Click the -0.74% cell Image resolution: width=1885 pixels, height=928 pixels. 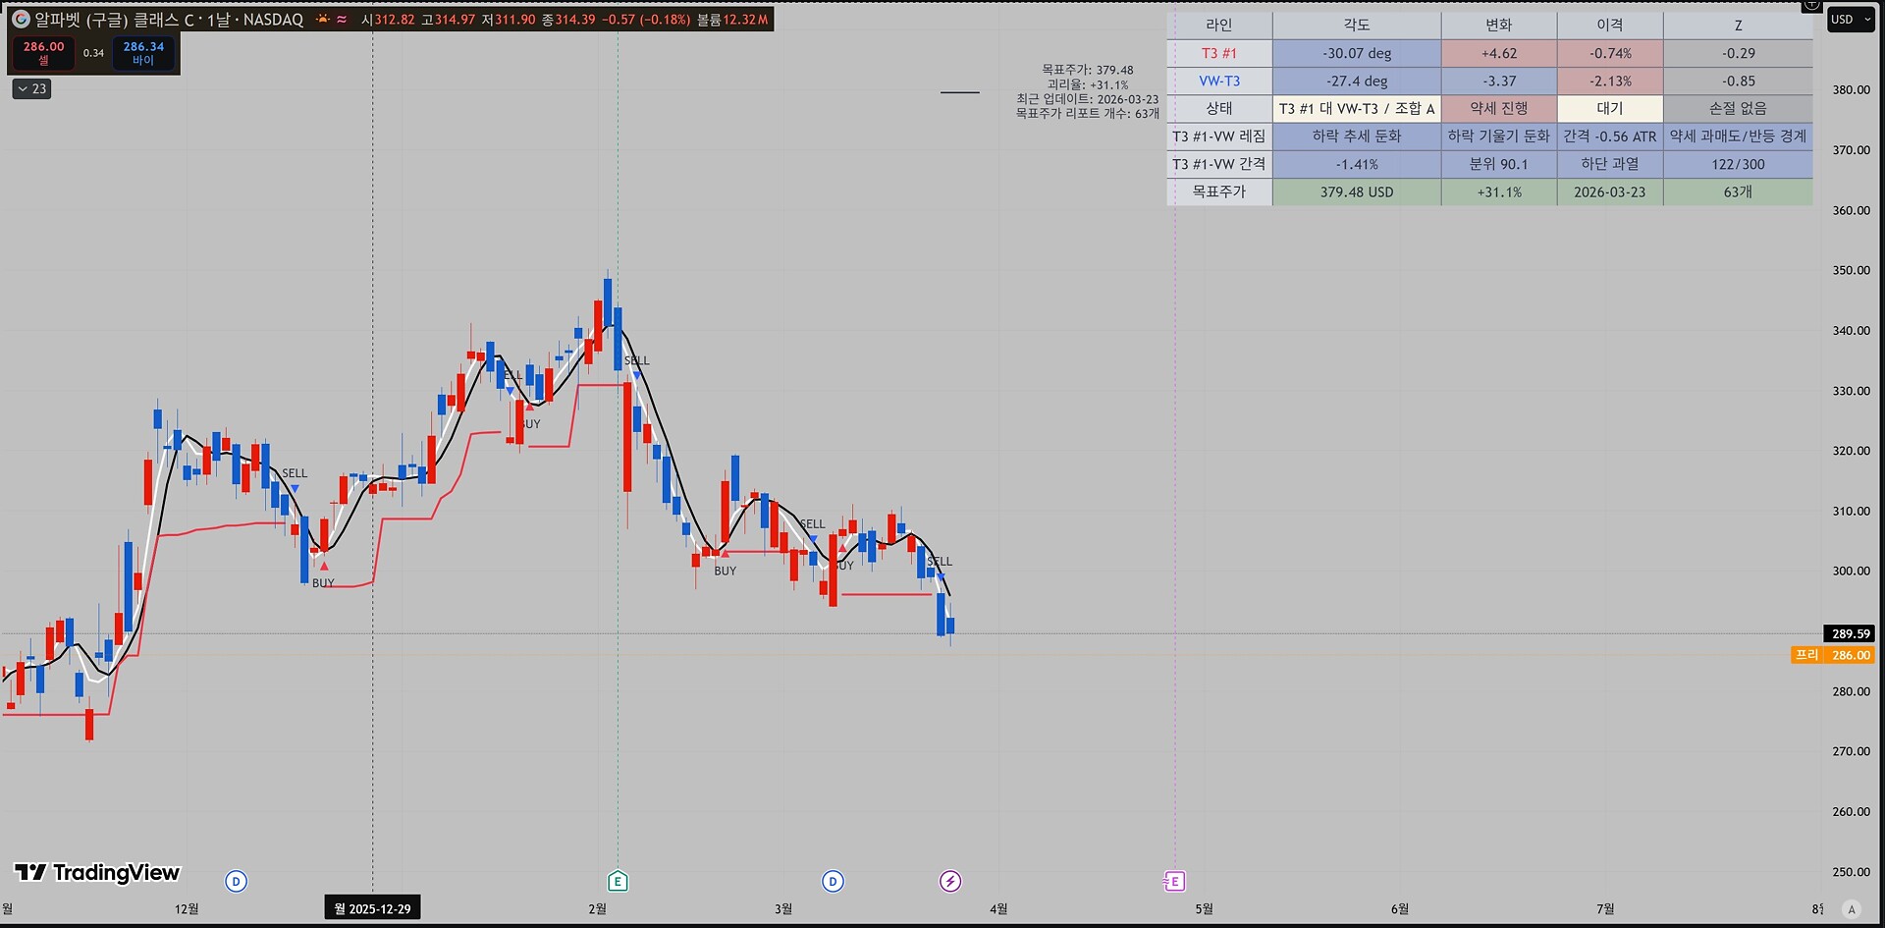point(1610,53)
